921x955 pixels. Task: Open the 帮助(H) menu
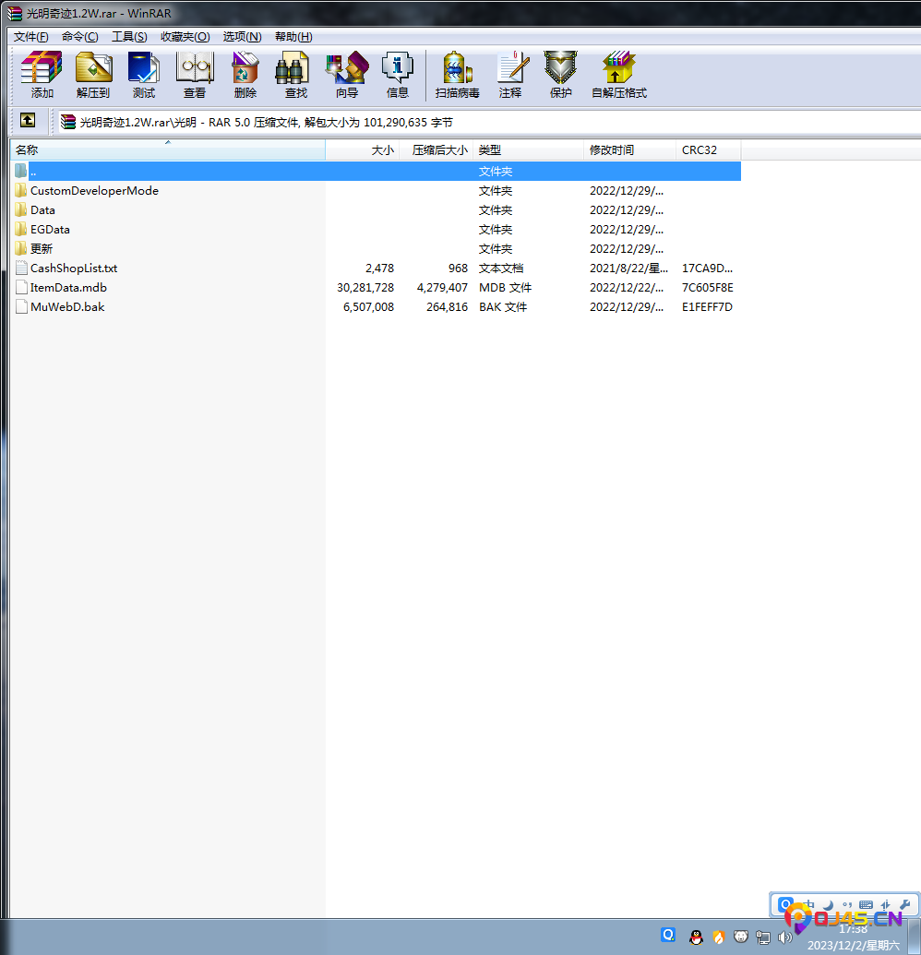(x=293, y=37)
